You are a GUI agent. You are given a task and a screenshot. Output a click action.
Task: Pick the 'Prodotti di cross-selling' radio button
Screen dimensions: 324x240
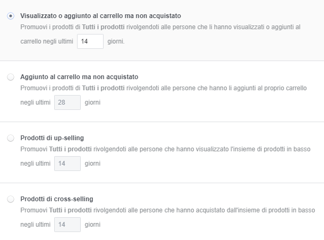click(11, 199)
